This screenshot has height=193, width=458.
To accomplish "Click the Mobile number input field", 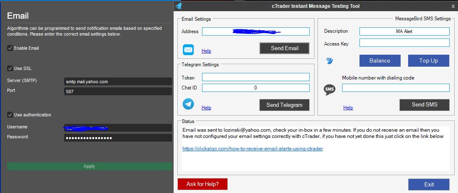I will (396, 88).
